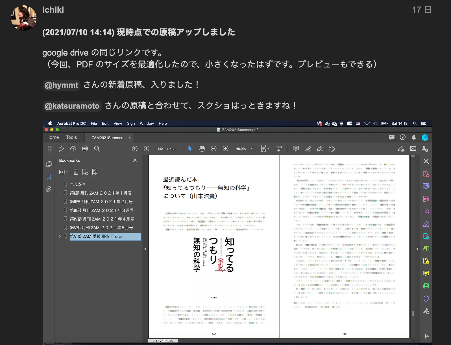Select 第II部 月刊 ZAM 2021年2月号 bookmark
The width and height of the screenshot is (451, 345).
click(x=101, y=202)
